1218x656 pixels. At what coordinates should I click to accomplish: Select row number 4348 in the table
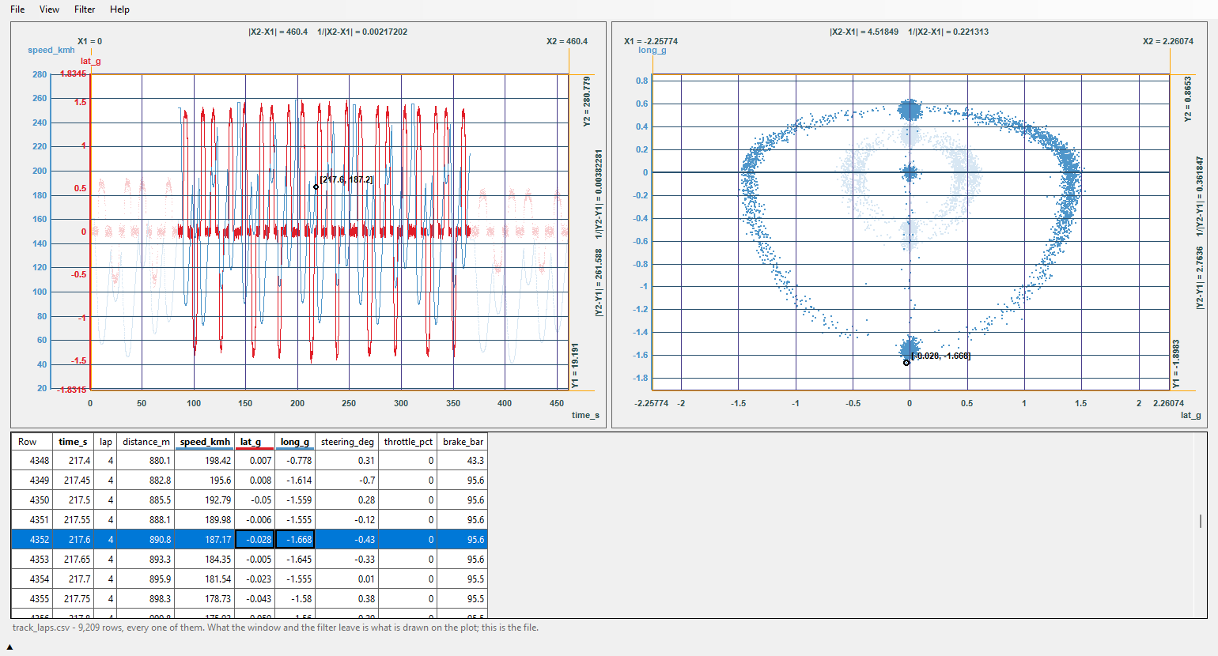(x=32, y=461)
